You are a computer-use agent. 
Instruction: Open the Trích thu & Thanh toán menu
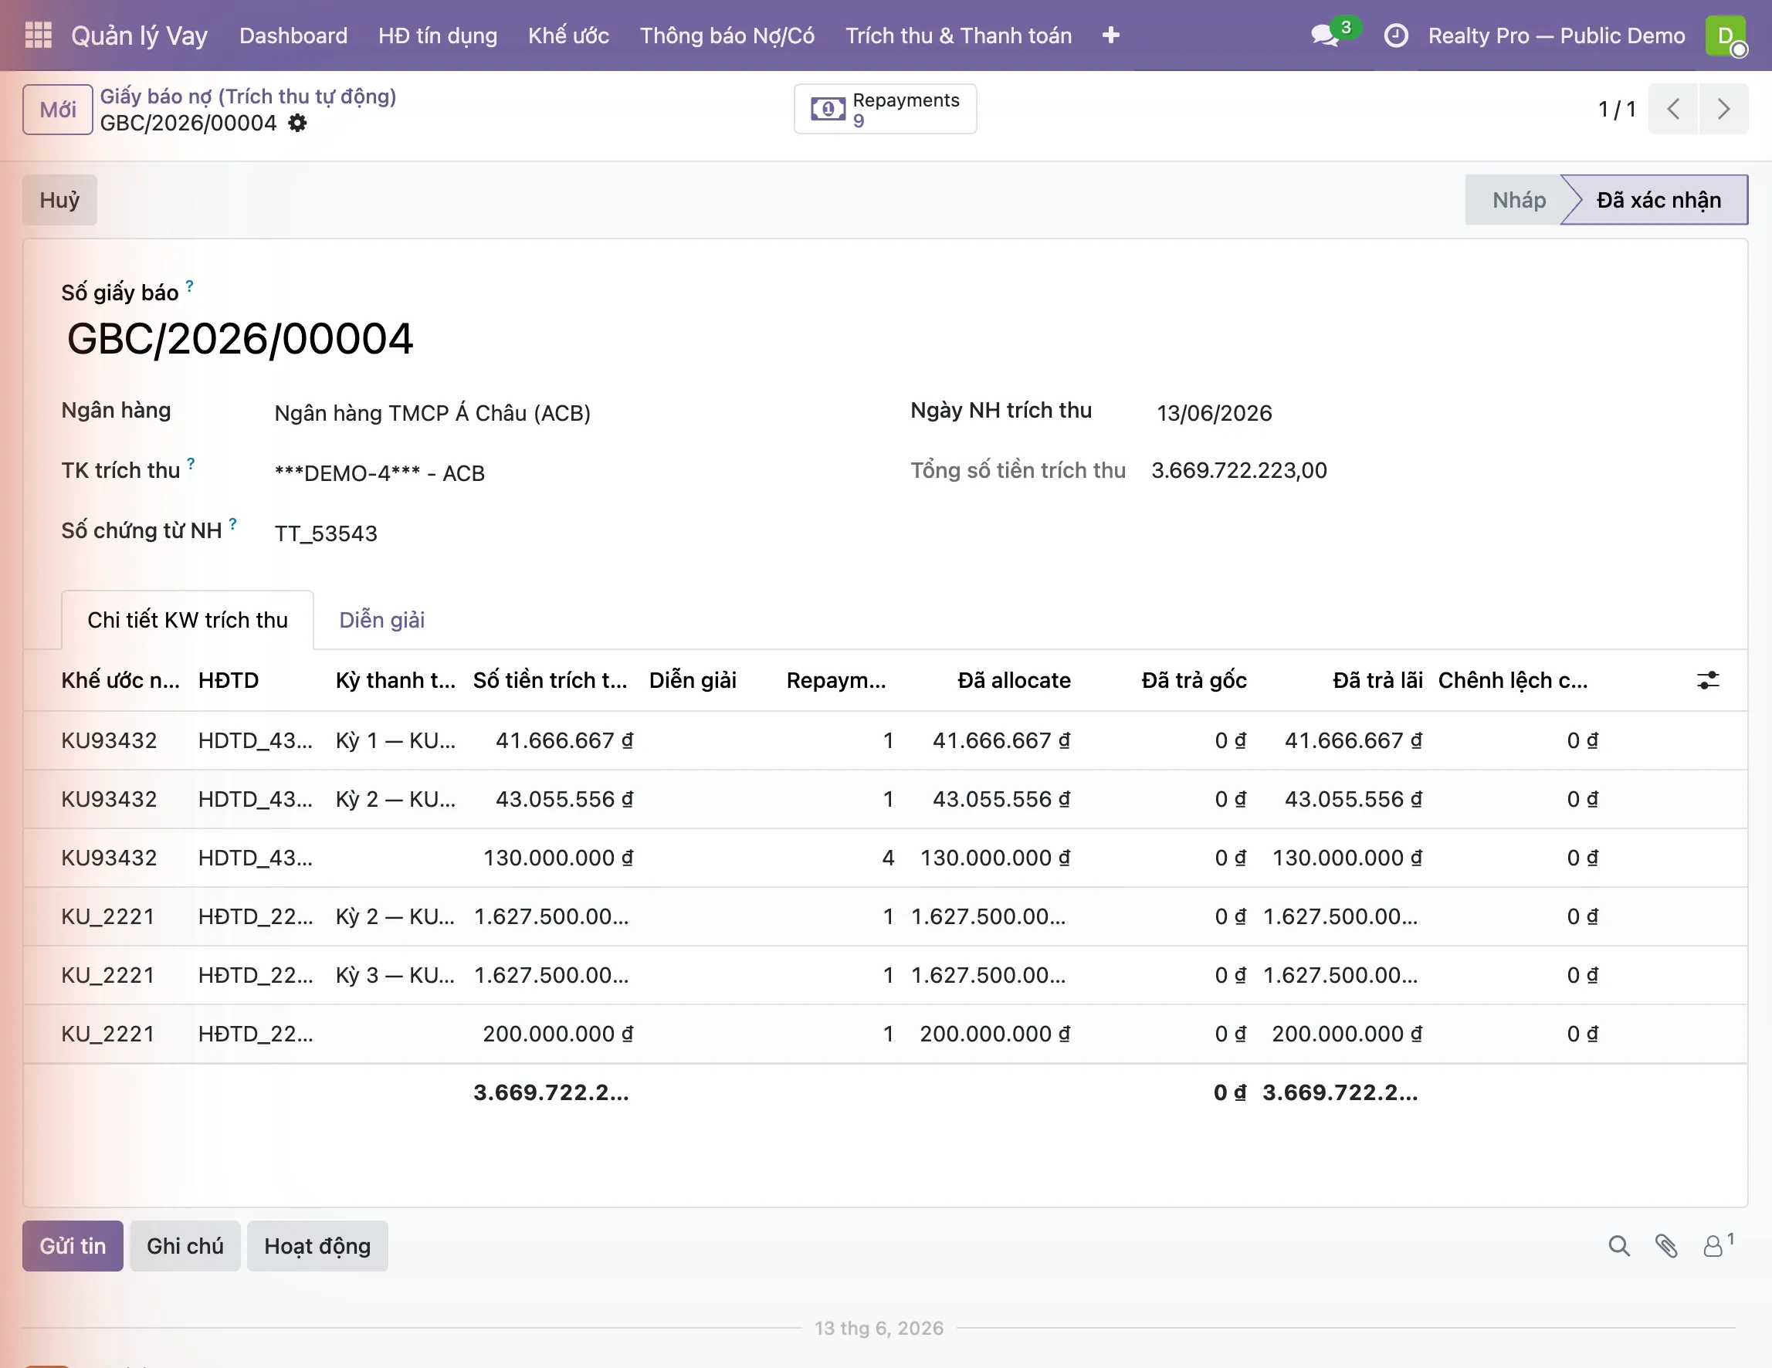pos(958,36)
